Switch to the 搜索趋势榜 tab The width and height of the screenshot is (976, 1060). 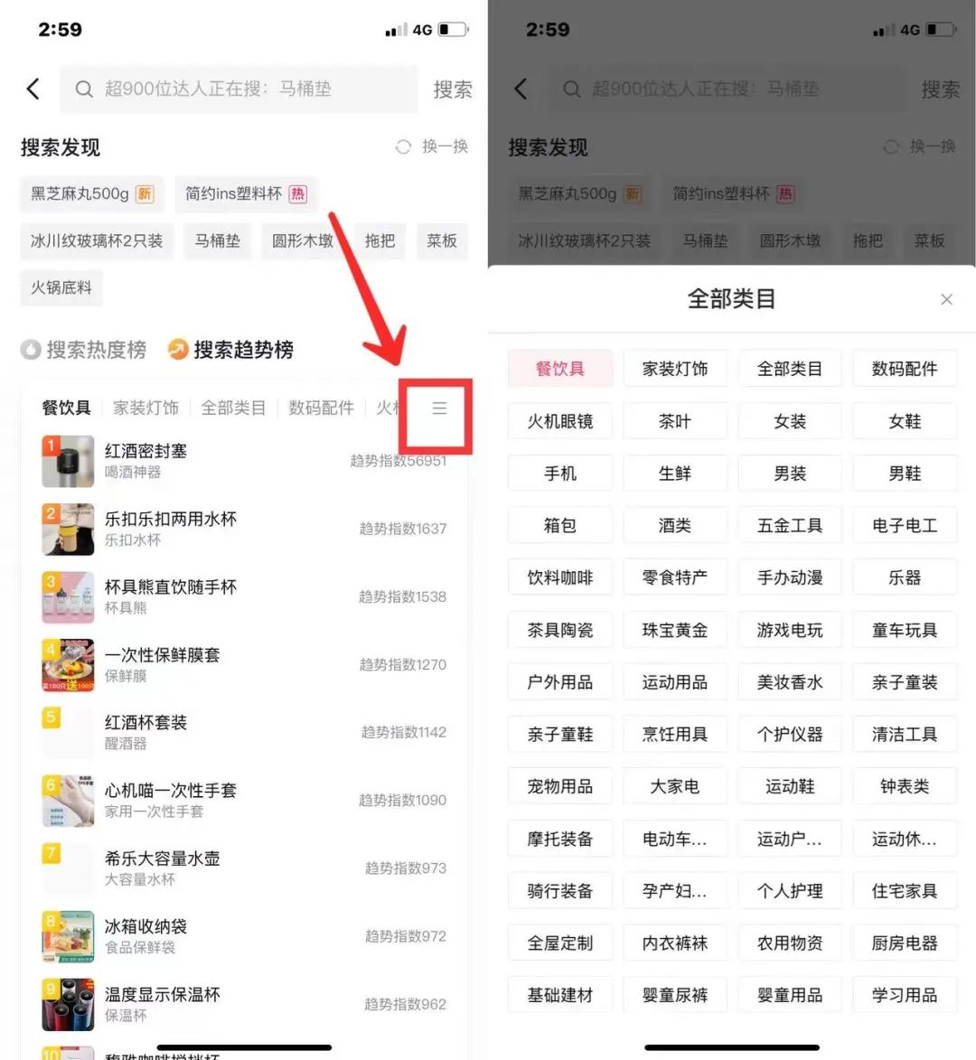[x=244, y=350]
